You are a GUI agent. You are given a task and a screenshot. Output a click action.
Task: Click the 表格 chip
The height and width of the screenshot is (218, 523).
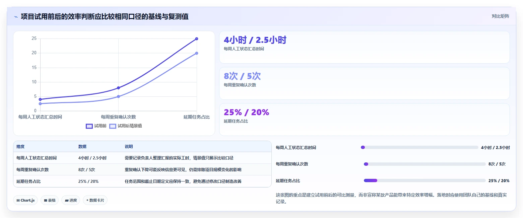pyautogui.click(x=50, y=200)
